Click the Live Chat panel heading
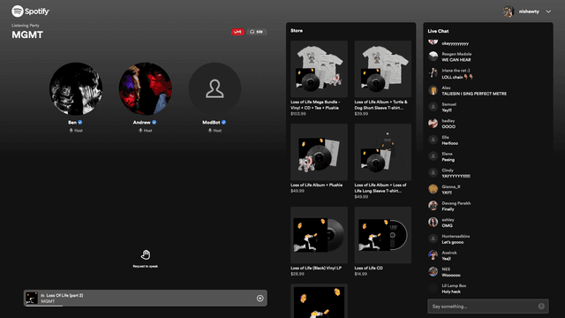Image resolution: width=565 pixels, height=318 pixels. [438, 31]
